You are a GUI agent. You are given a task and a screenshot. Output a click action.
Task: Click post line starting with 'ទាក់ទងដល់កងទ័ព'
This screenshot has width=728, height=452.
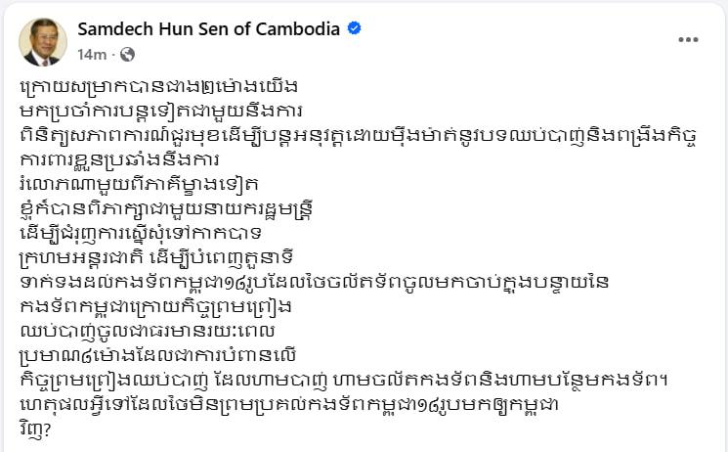pyautogui.click(x=315, y=283)
